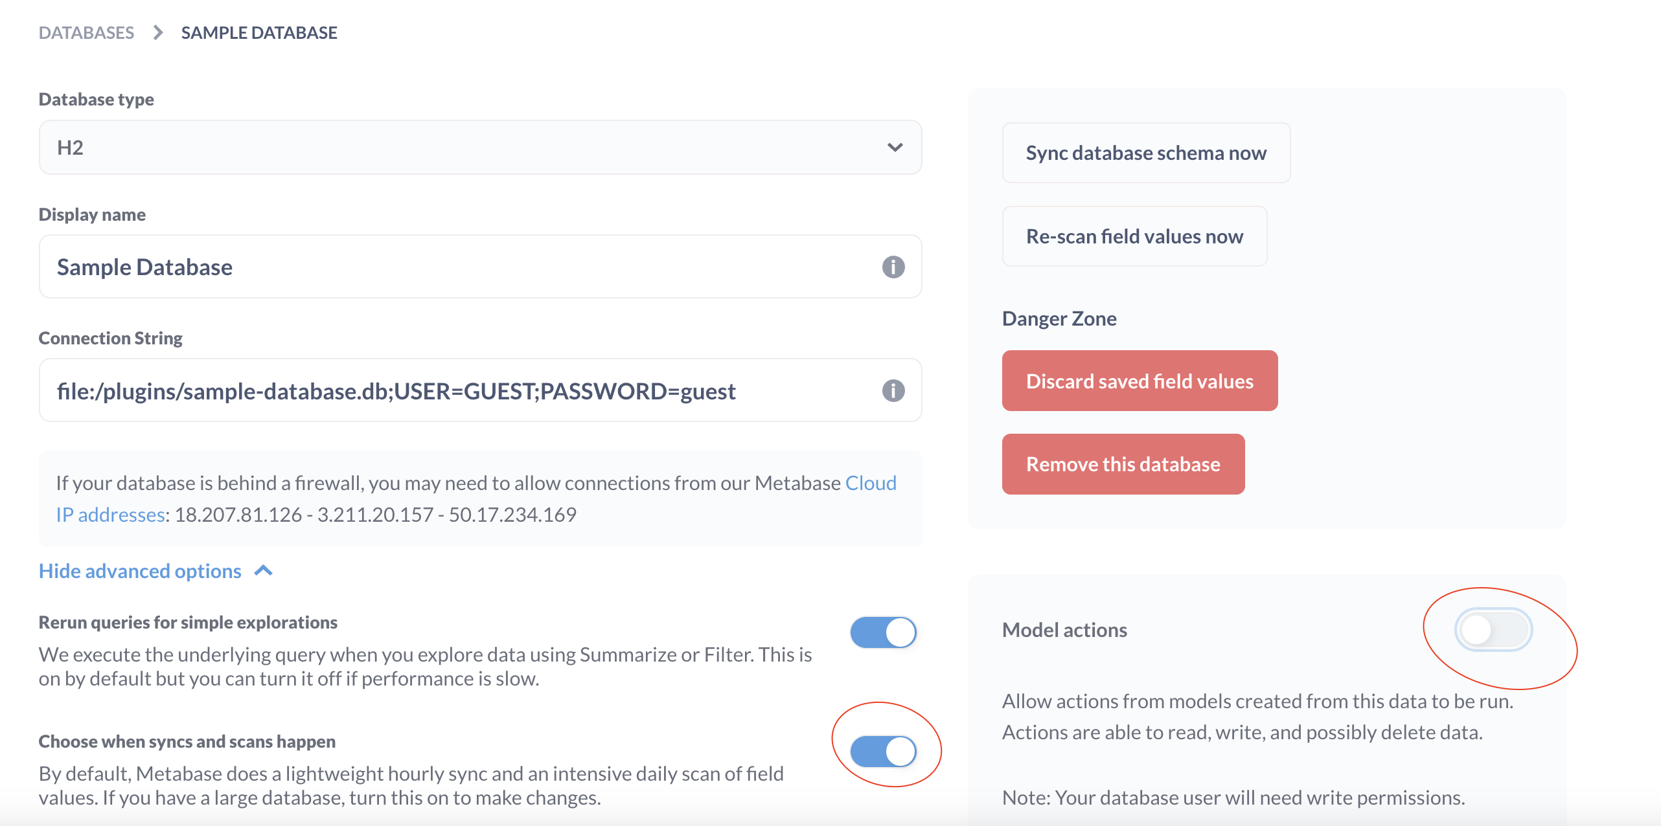This screenshot has width=1661, height=826.
Task: Click the Danger Zone heading
Action: [1059, 318]
